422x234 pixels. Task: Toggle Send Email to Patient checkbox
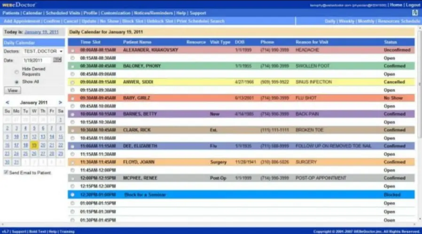pos(6,173)
